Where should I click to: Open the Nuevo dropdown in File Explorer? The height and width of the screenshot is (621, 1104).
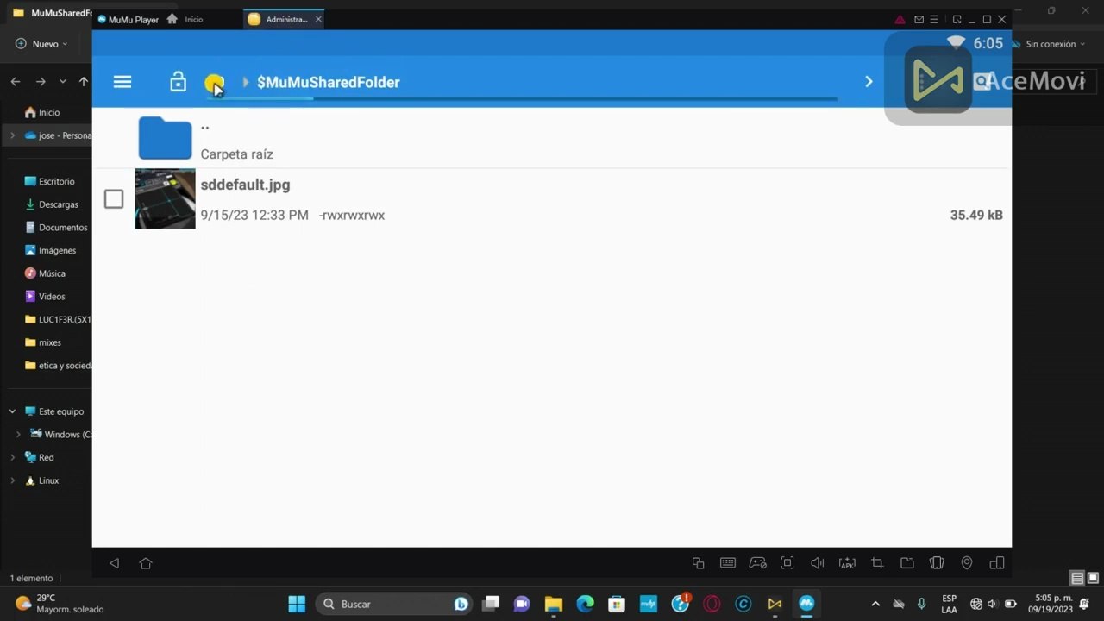click(x=41, y=44)
